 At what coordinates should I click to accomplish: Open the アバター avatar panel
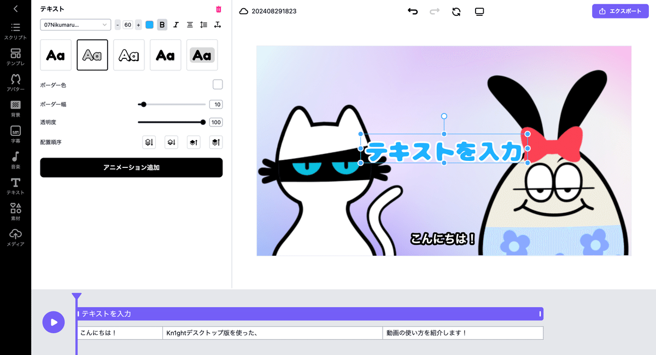(15, 82)
